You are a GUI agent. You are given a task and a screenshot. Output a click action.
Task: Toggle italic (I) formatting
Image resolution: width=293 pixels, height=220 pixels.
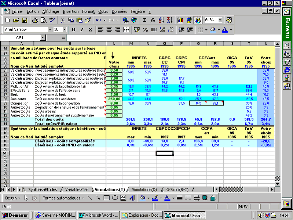coord(81,29)
